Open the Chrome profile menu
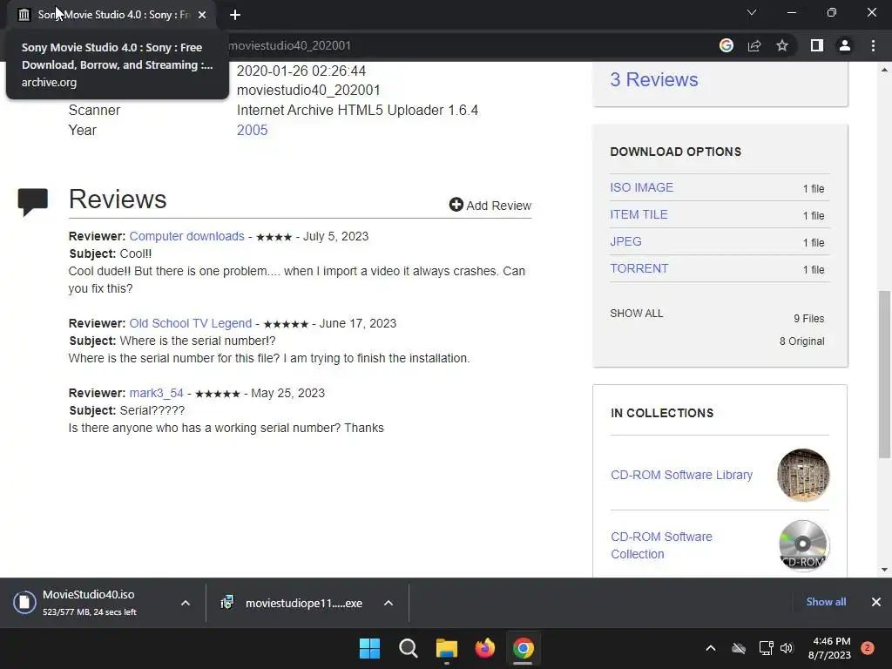 845,45
